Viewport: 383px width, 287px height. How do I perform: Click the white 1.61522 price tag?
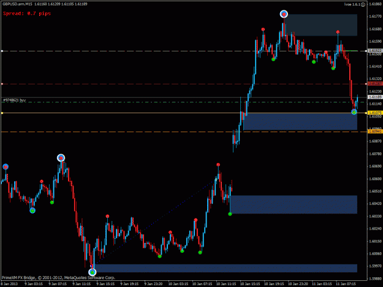coord(375,51)
